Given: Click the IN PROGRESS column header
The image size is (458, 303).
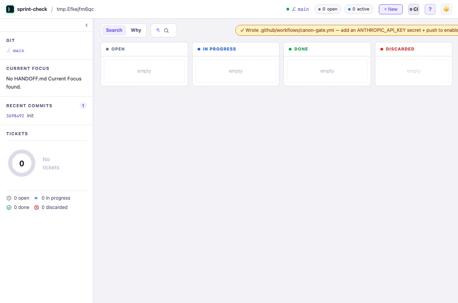Looking at the screenshot, I should [236, 49].
